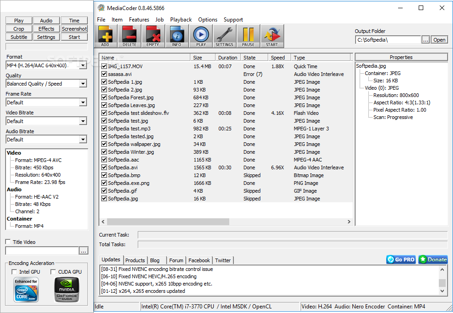
Task: Click the Intel Core badge icon
Action: coord(26,290)
